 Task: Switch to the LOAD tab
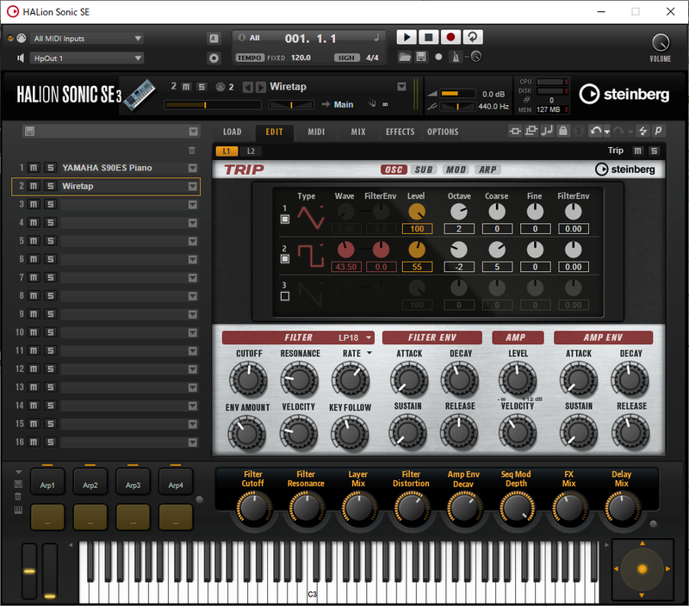tap(232, 132)
